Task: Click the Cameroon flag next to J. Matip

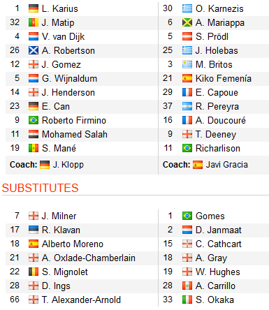Action: click(x=34, y=22)
